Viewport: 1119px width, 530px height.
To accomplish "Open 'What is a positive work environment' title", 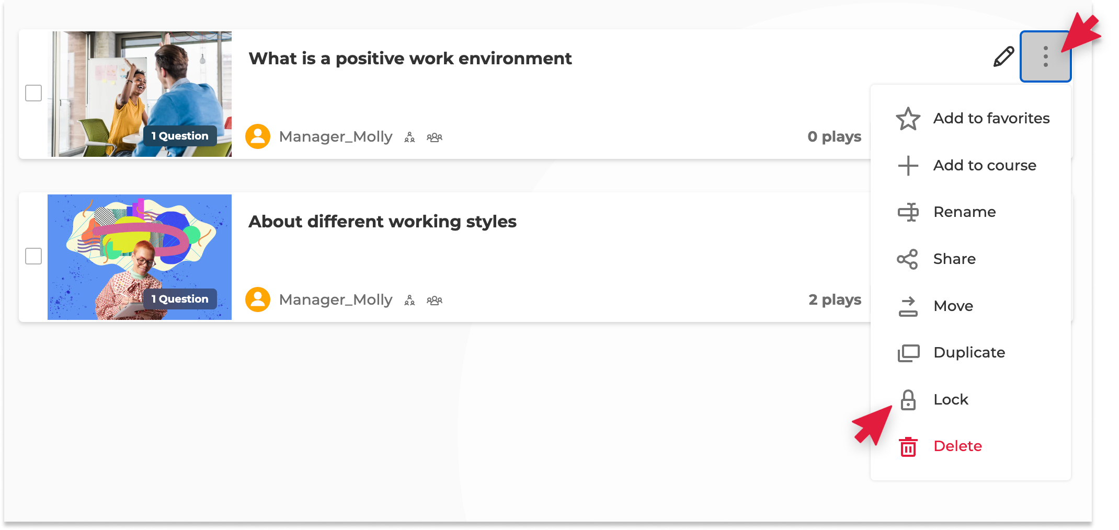I will coord(410,59).
